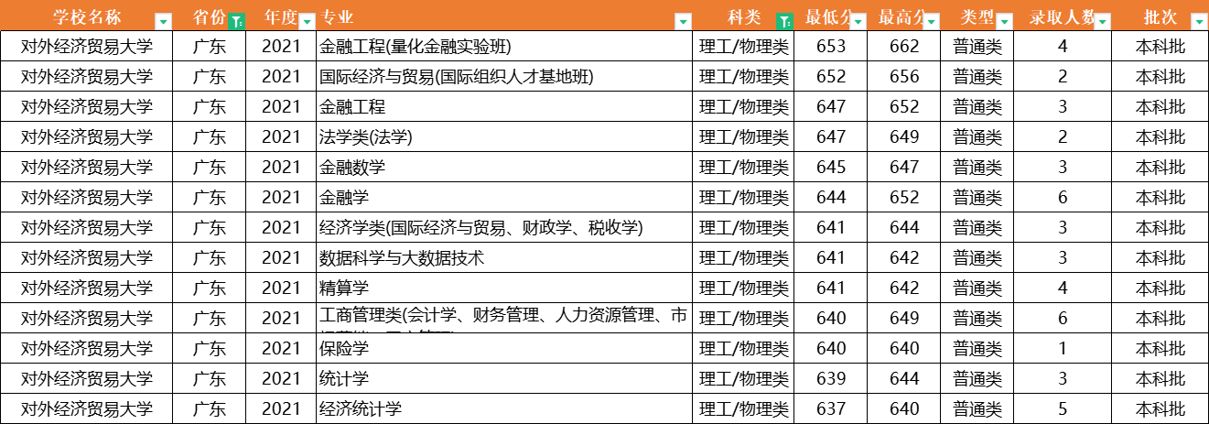Open the 录取人数 column filter dropdown
The height and width of the screenshot is (424, 1209).
tap(1103, 21)
